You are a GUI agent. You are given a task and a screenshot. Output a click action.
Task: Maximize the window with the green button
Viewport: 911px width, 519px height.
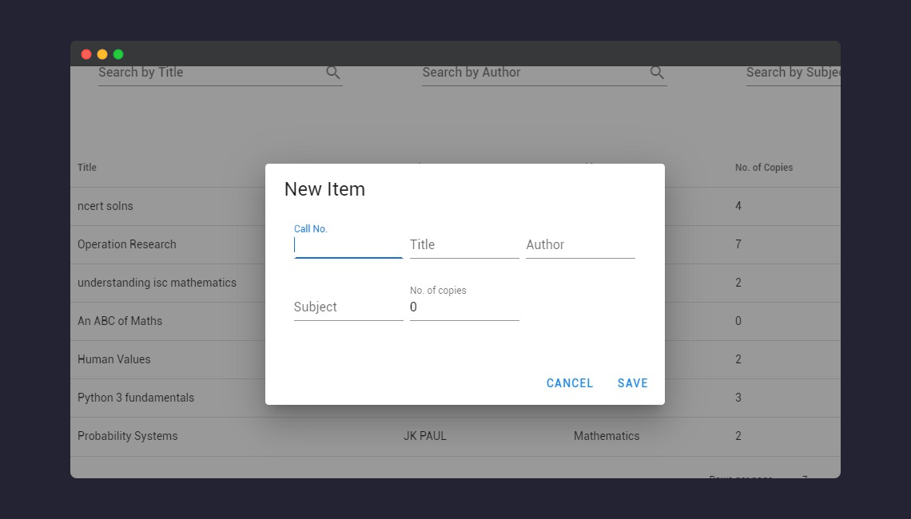(x=118, y=54)
